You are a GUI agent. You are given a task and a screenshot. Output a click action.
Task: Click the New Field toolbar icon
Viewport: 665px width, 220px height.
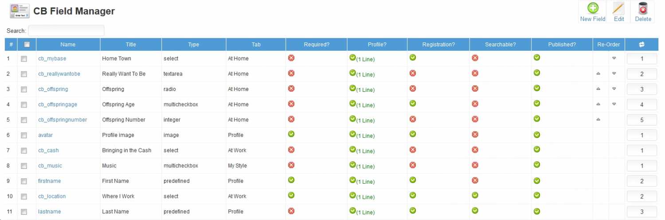[593, 8]
